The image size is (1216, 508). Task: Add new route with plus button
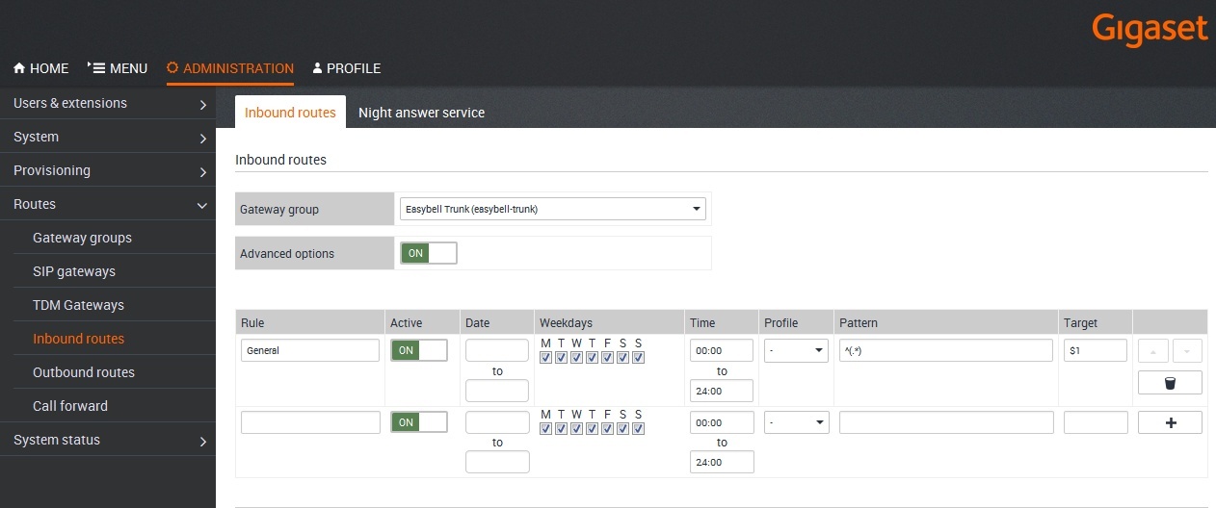[x=1170, y=422]
